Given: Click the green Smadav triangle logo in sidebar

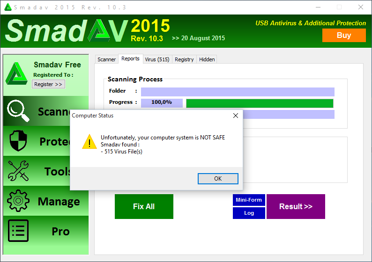Looking at the screenshot, I should (16, 73).
